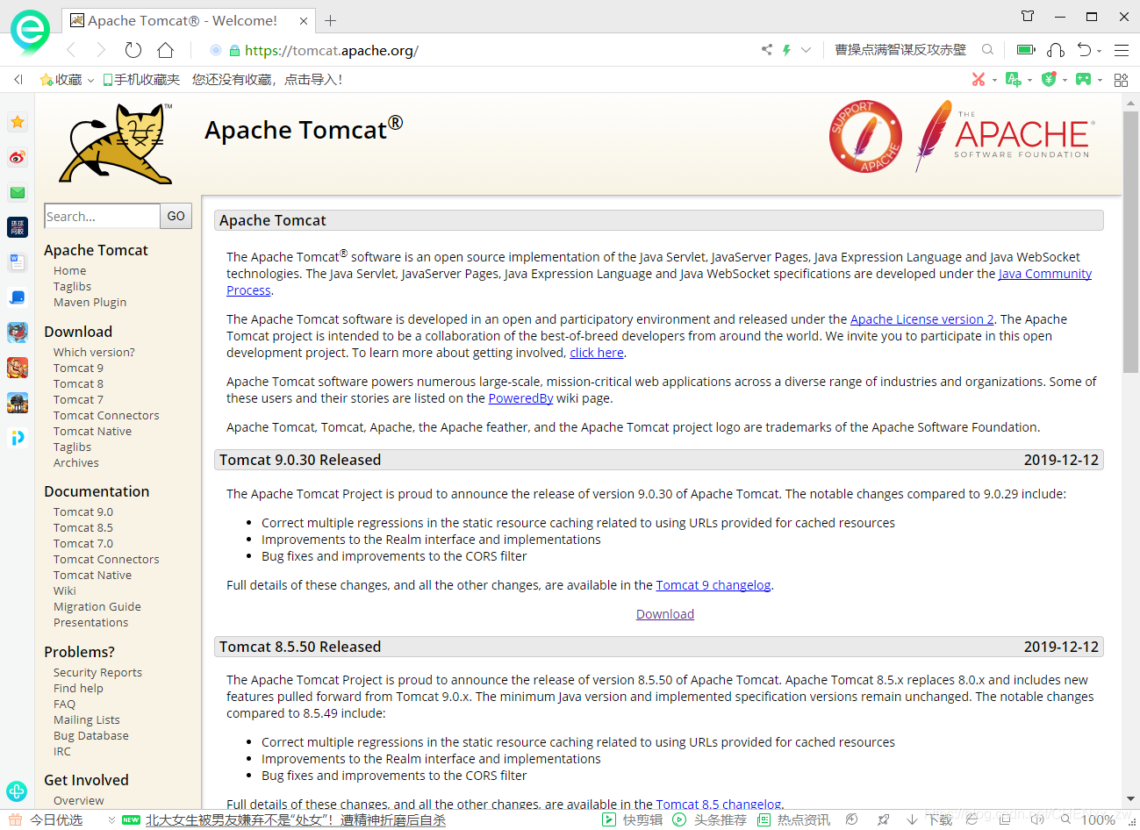Expand the address bar dropdown chevron
Viewport: 1140px width, 830px height.
806,50
